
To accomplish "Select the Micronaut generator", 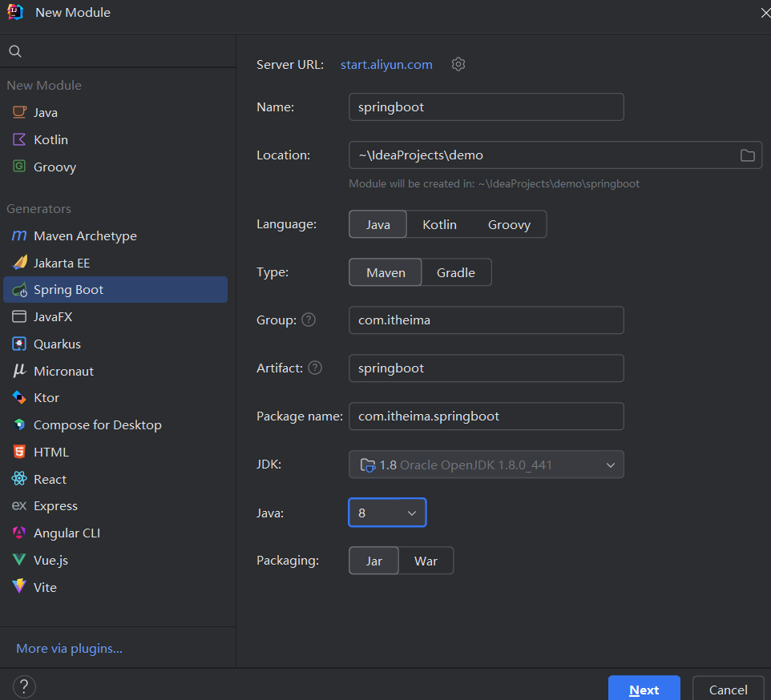I will (115, 371).
